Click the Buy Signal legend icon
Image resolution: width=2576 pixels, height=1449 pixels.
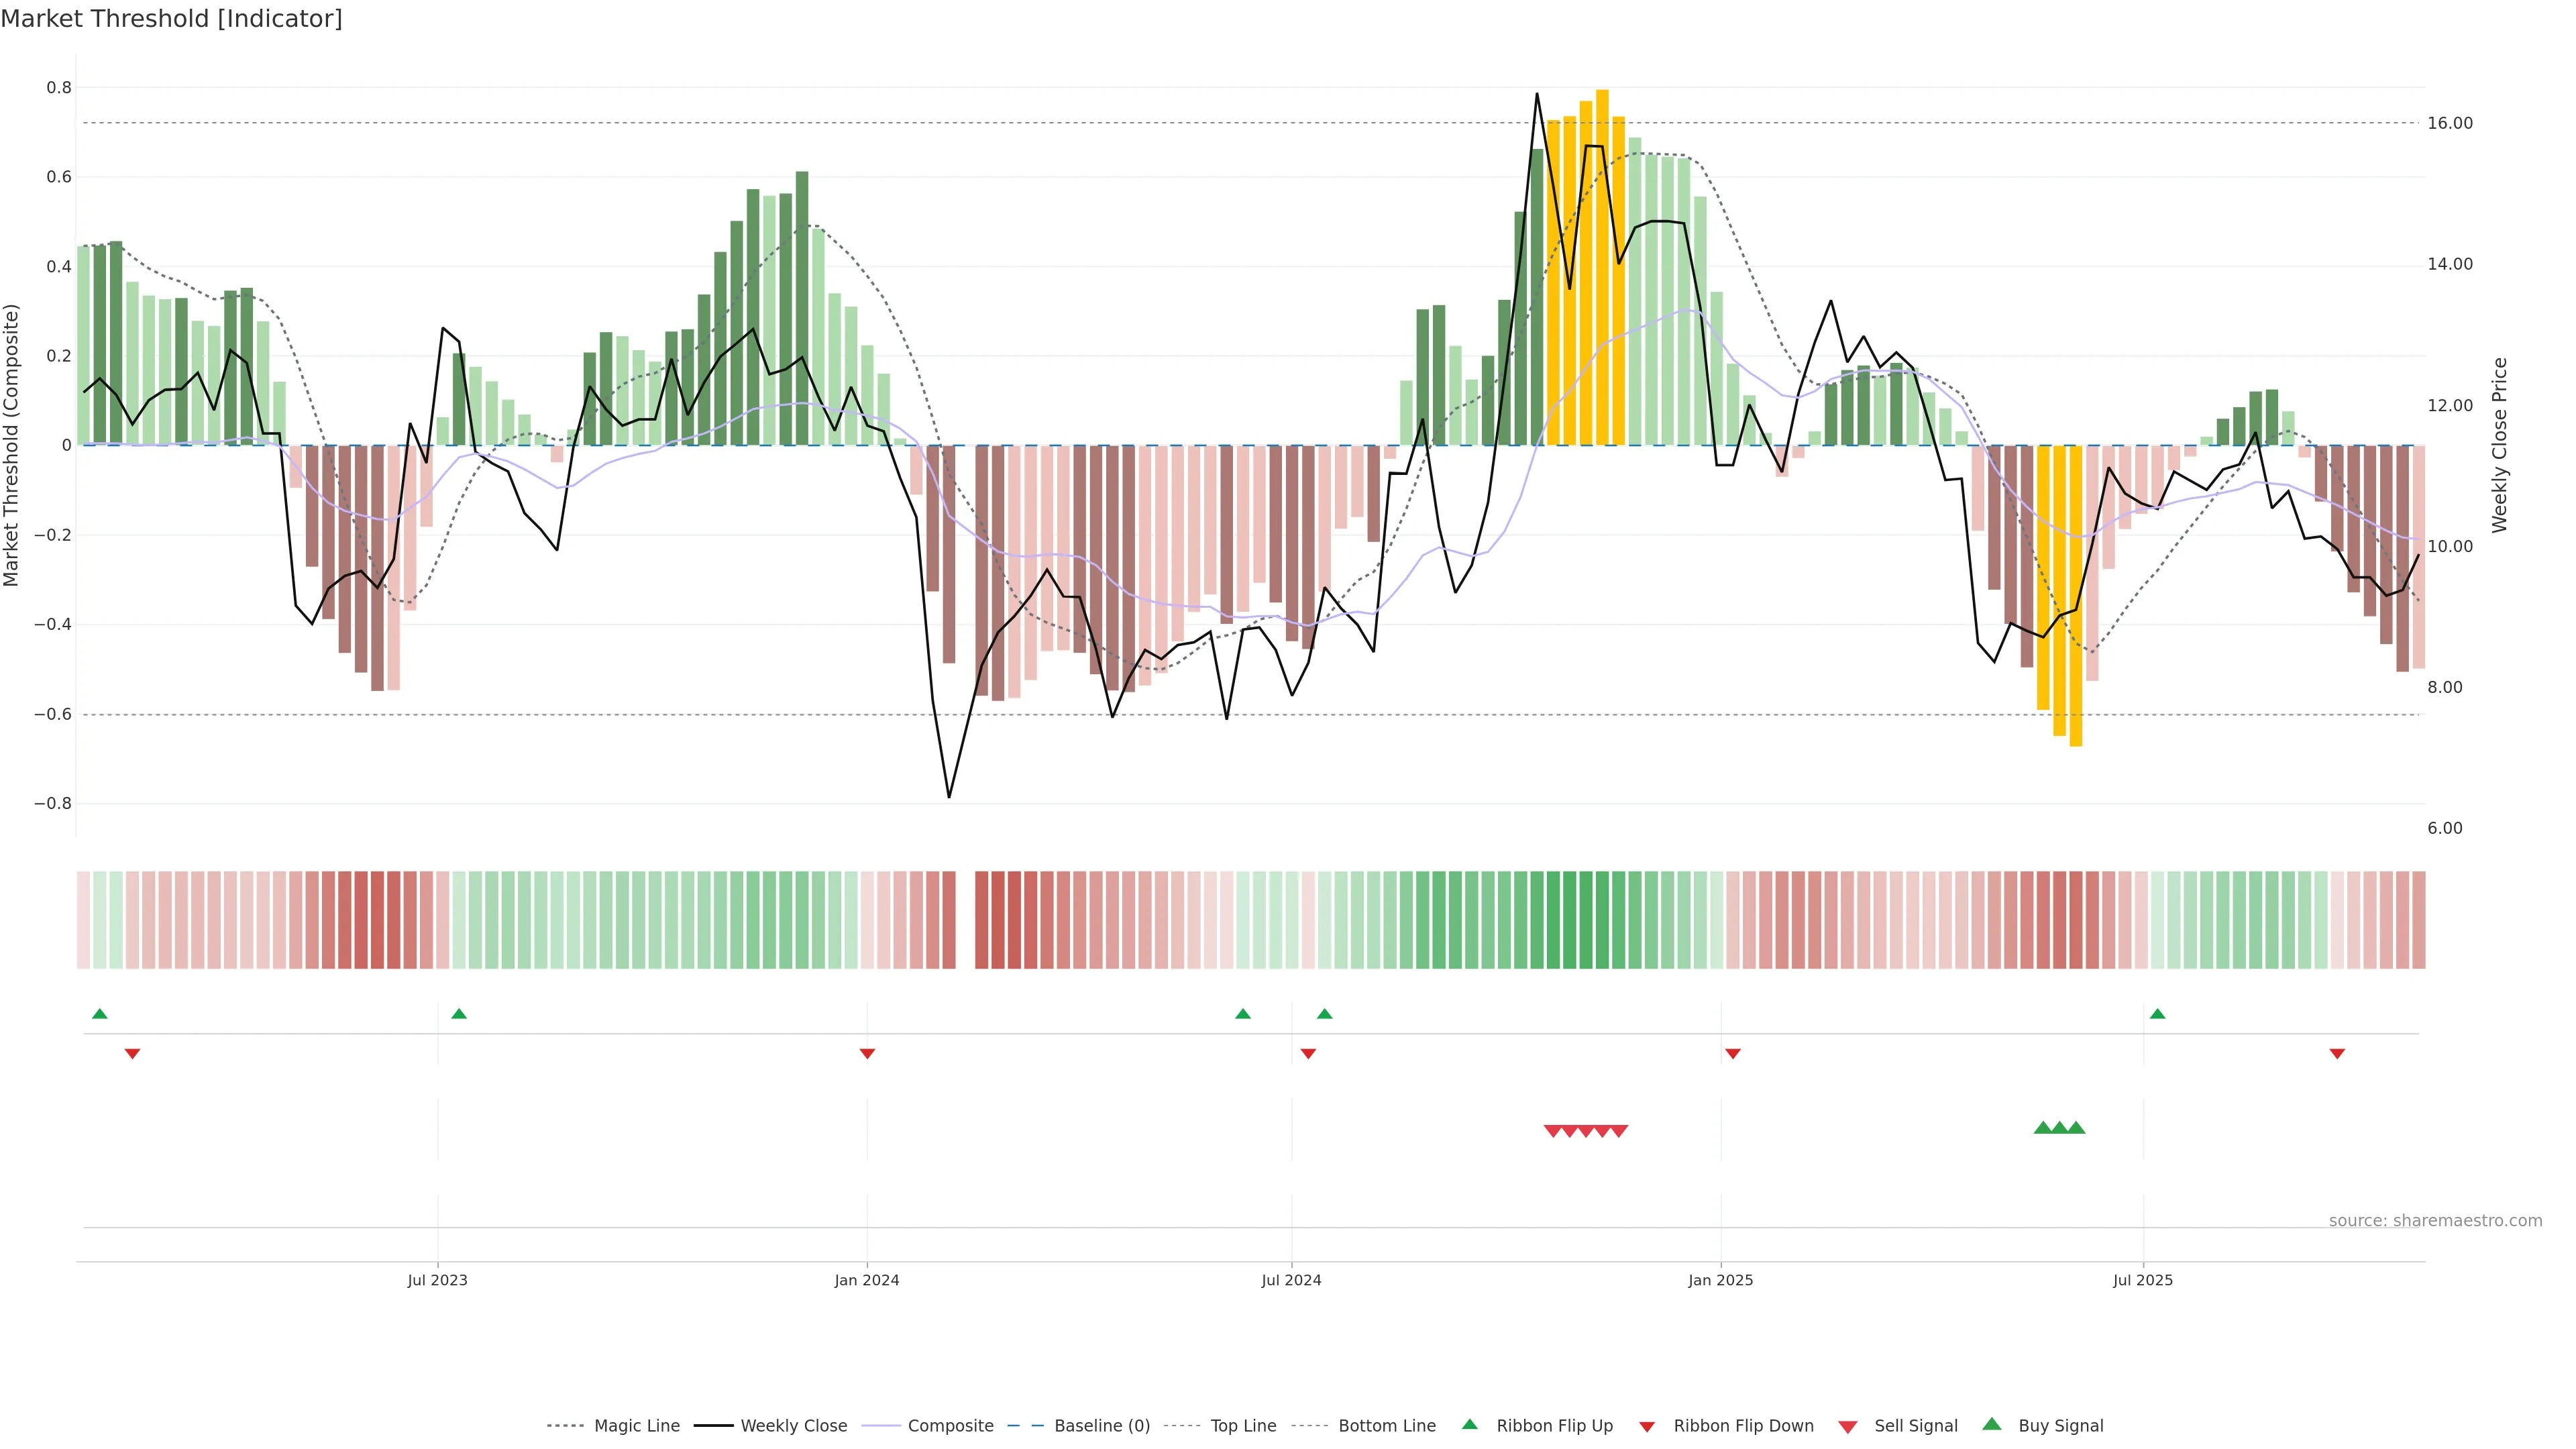[x=1992, y=1424]
